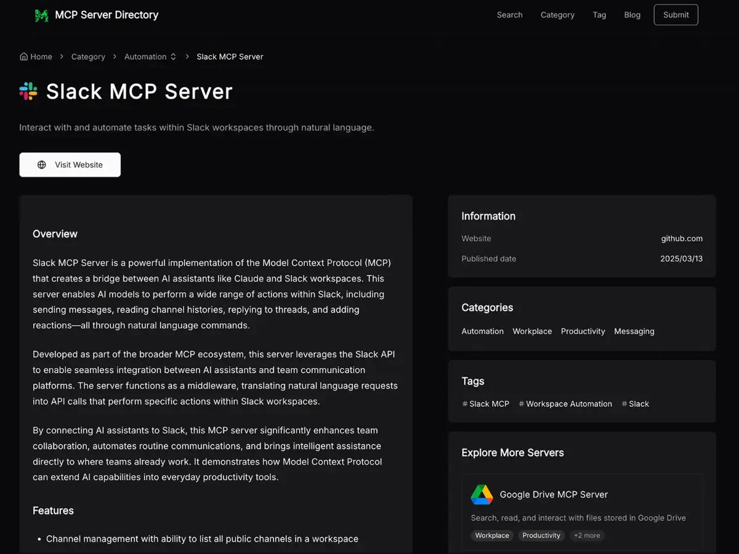The width and height of the screenshot is (739, 554).
Task: Open the Google Drive MCP Server page
Action: (x=554, y=494)
